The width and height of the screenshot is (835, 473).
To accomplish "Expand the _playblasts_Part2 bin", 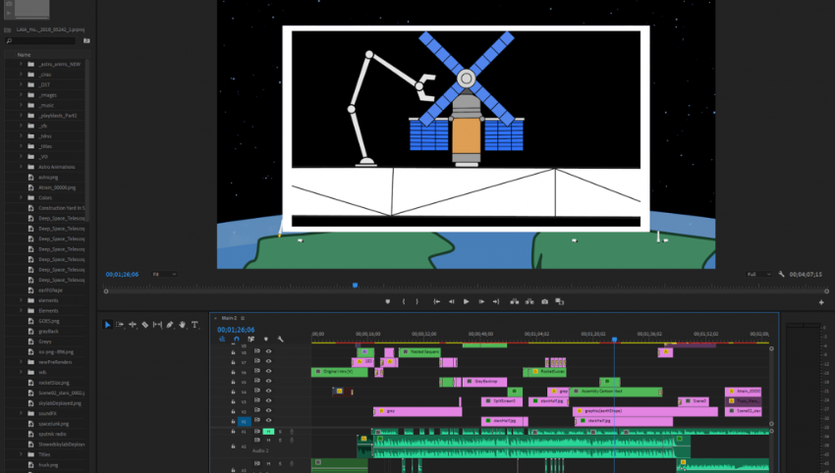I will 22,116.
